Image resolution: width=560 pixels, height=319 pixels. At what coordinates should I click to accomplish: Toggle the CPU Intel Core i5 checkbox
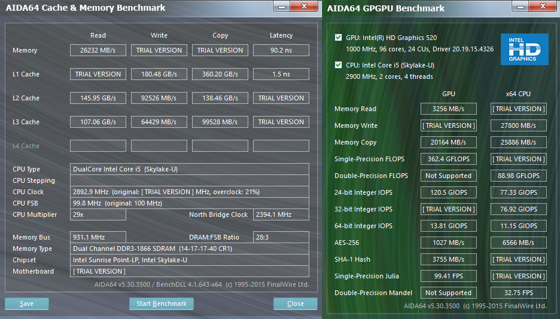coord(338,65)
